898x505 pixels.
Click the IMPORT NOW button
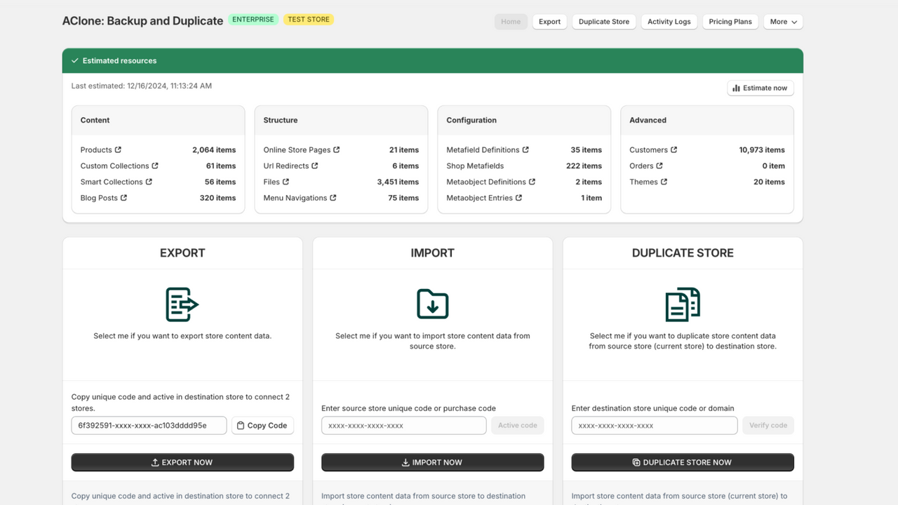[433, 462]
